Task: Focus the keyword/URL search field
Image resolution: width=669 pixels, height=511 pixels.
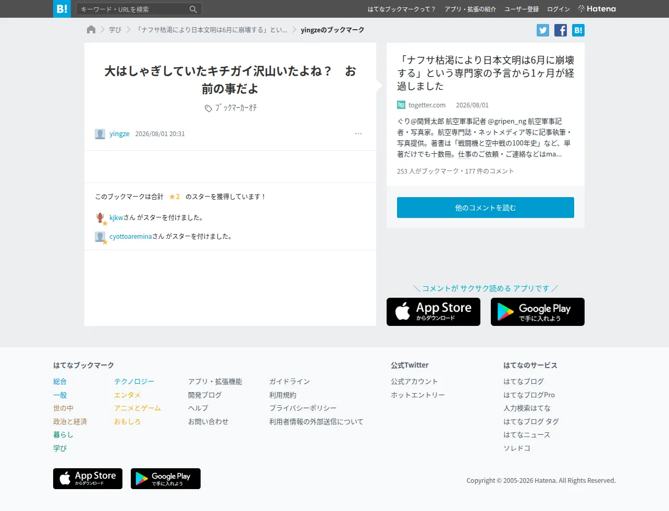Action: coord(133,9)
